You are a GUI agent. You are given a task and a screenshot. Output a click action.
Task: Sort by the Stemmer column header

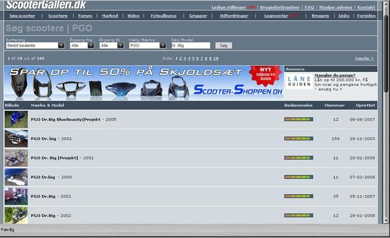[x=334, y=105]
